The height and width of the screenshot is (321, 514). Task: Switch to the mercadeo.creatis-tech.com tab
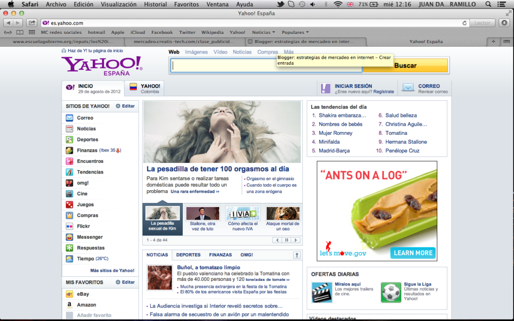[x=185, y=42]
